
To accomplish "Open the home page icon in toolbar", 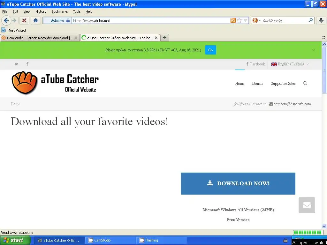I will click(36, 20).
